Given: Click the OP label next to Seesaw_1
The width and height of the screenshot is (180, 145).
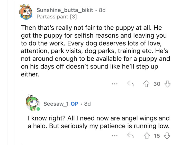Looking at the screenshot, I should click(x=74, y=104).
